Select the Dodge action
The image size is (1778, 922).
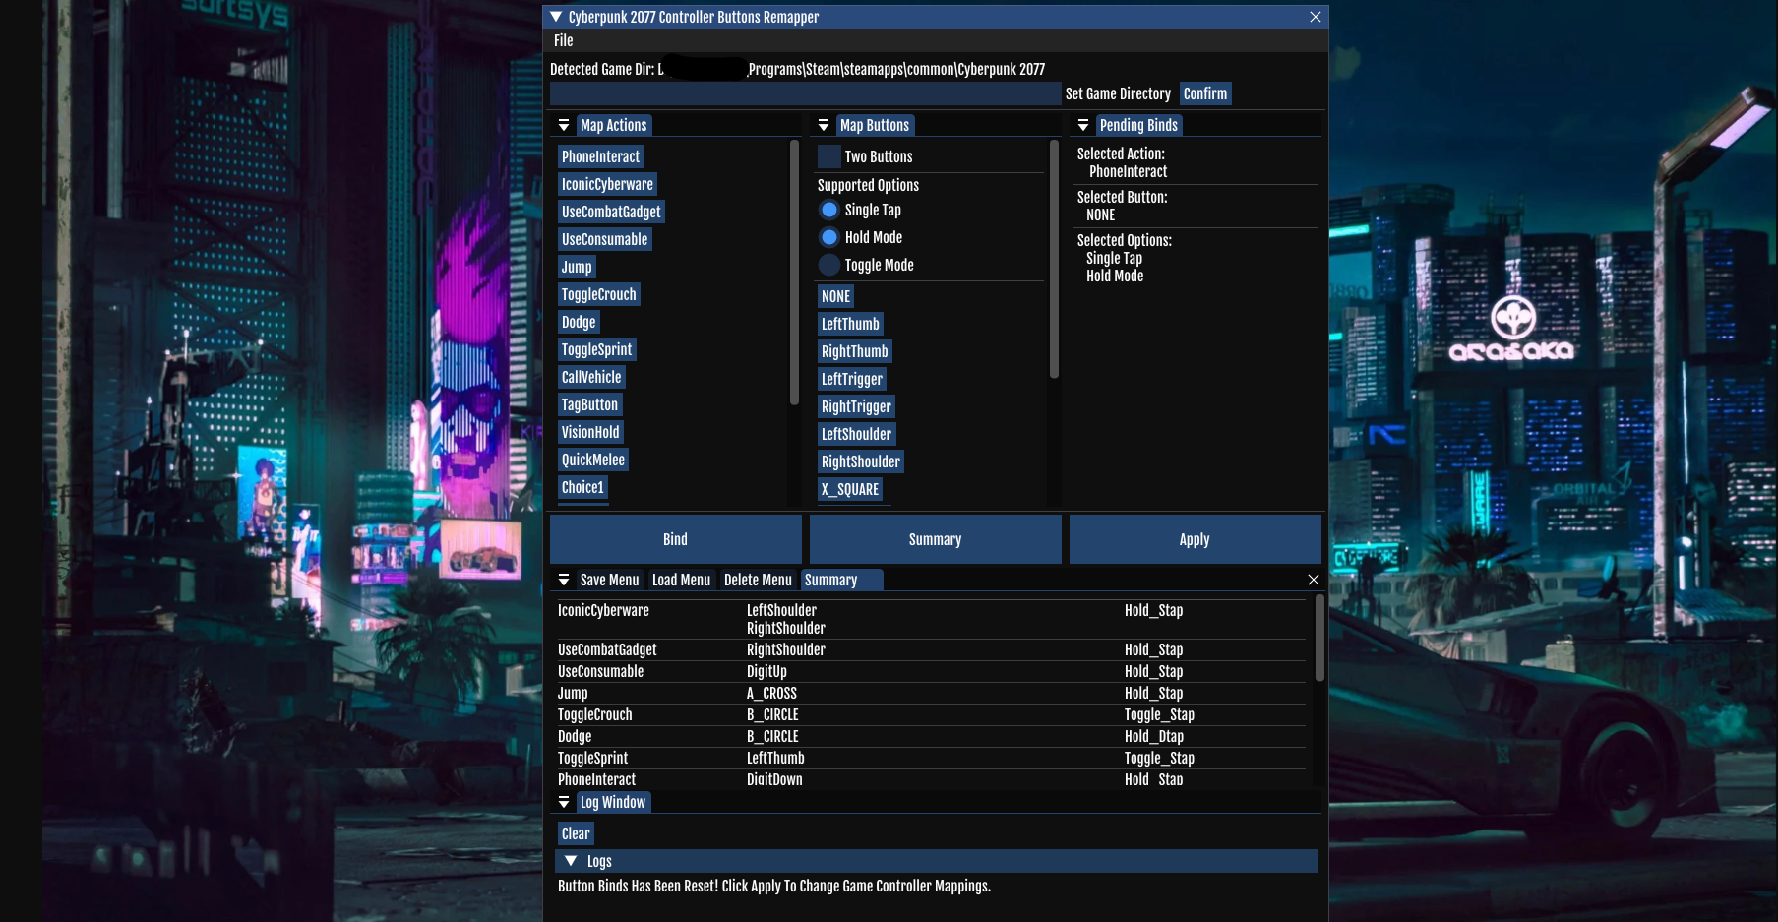click(x=579, y=322)
